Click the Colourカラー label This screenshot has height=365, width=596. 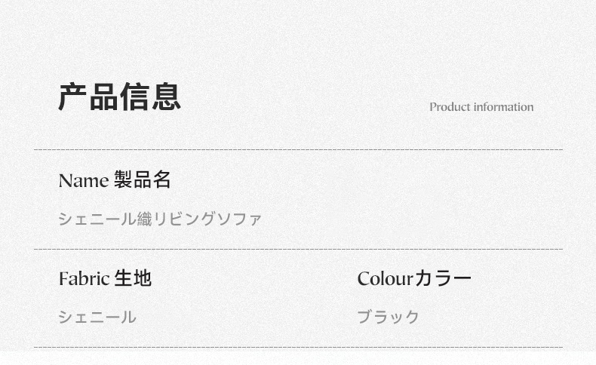414,278
